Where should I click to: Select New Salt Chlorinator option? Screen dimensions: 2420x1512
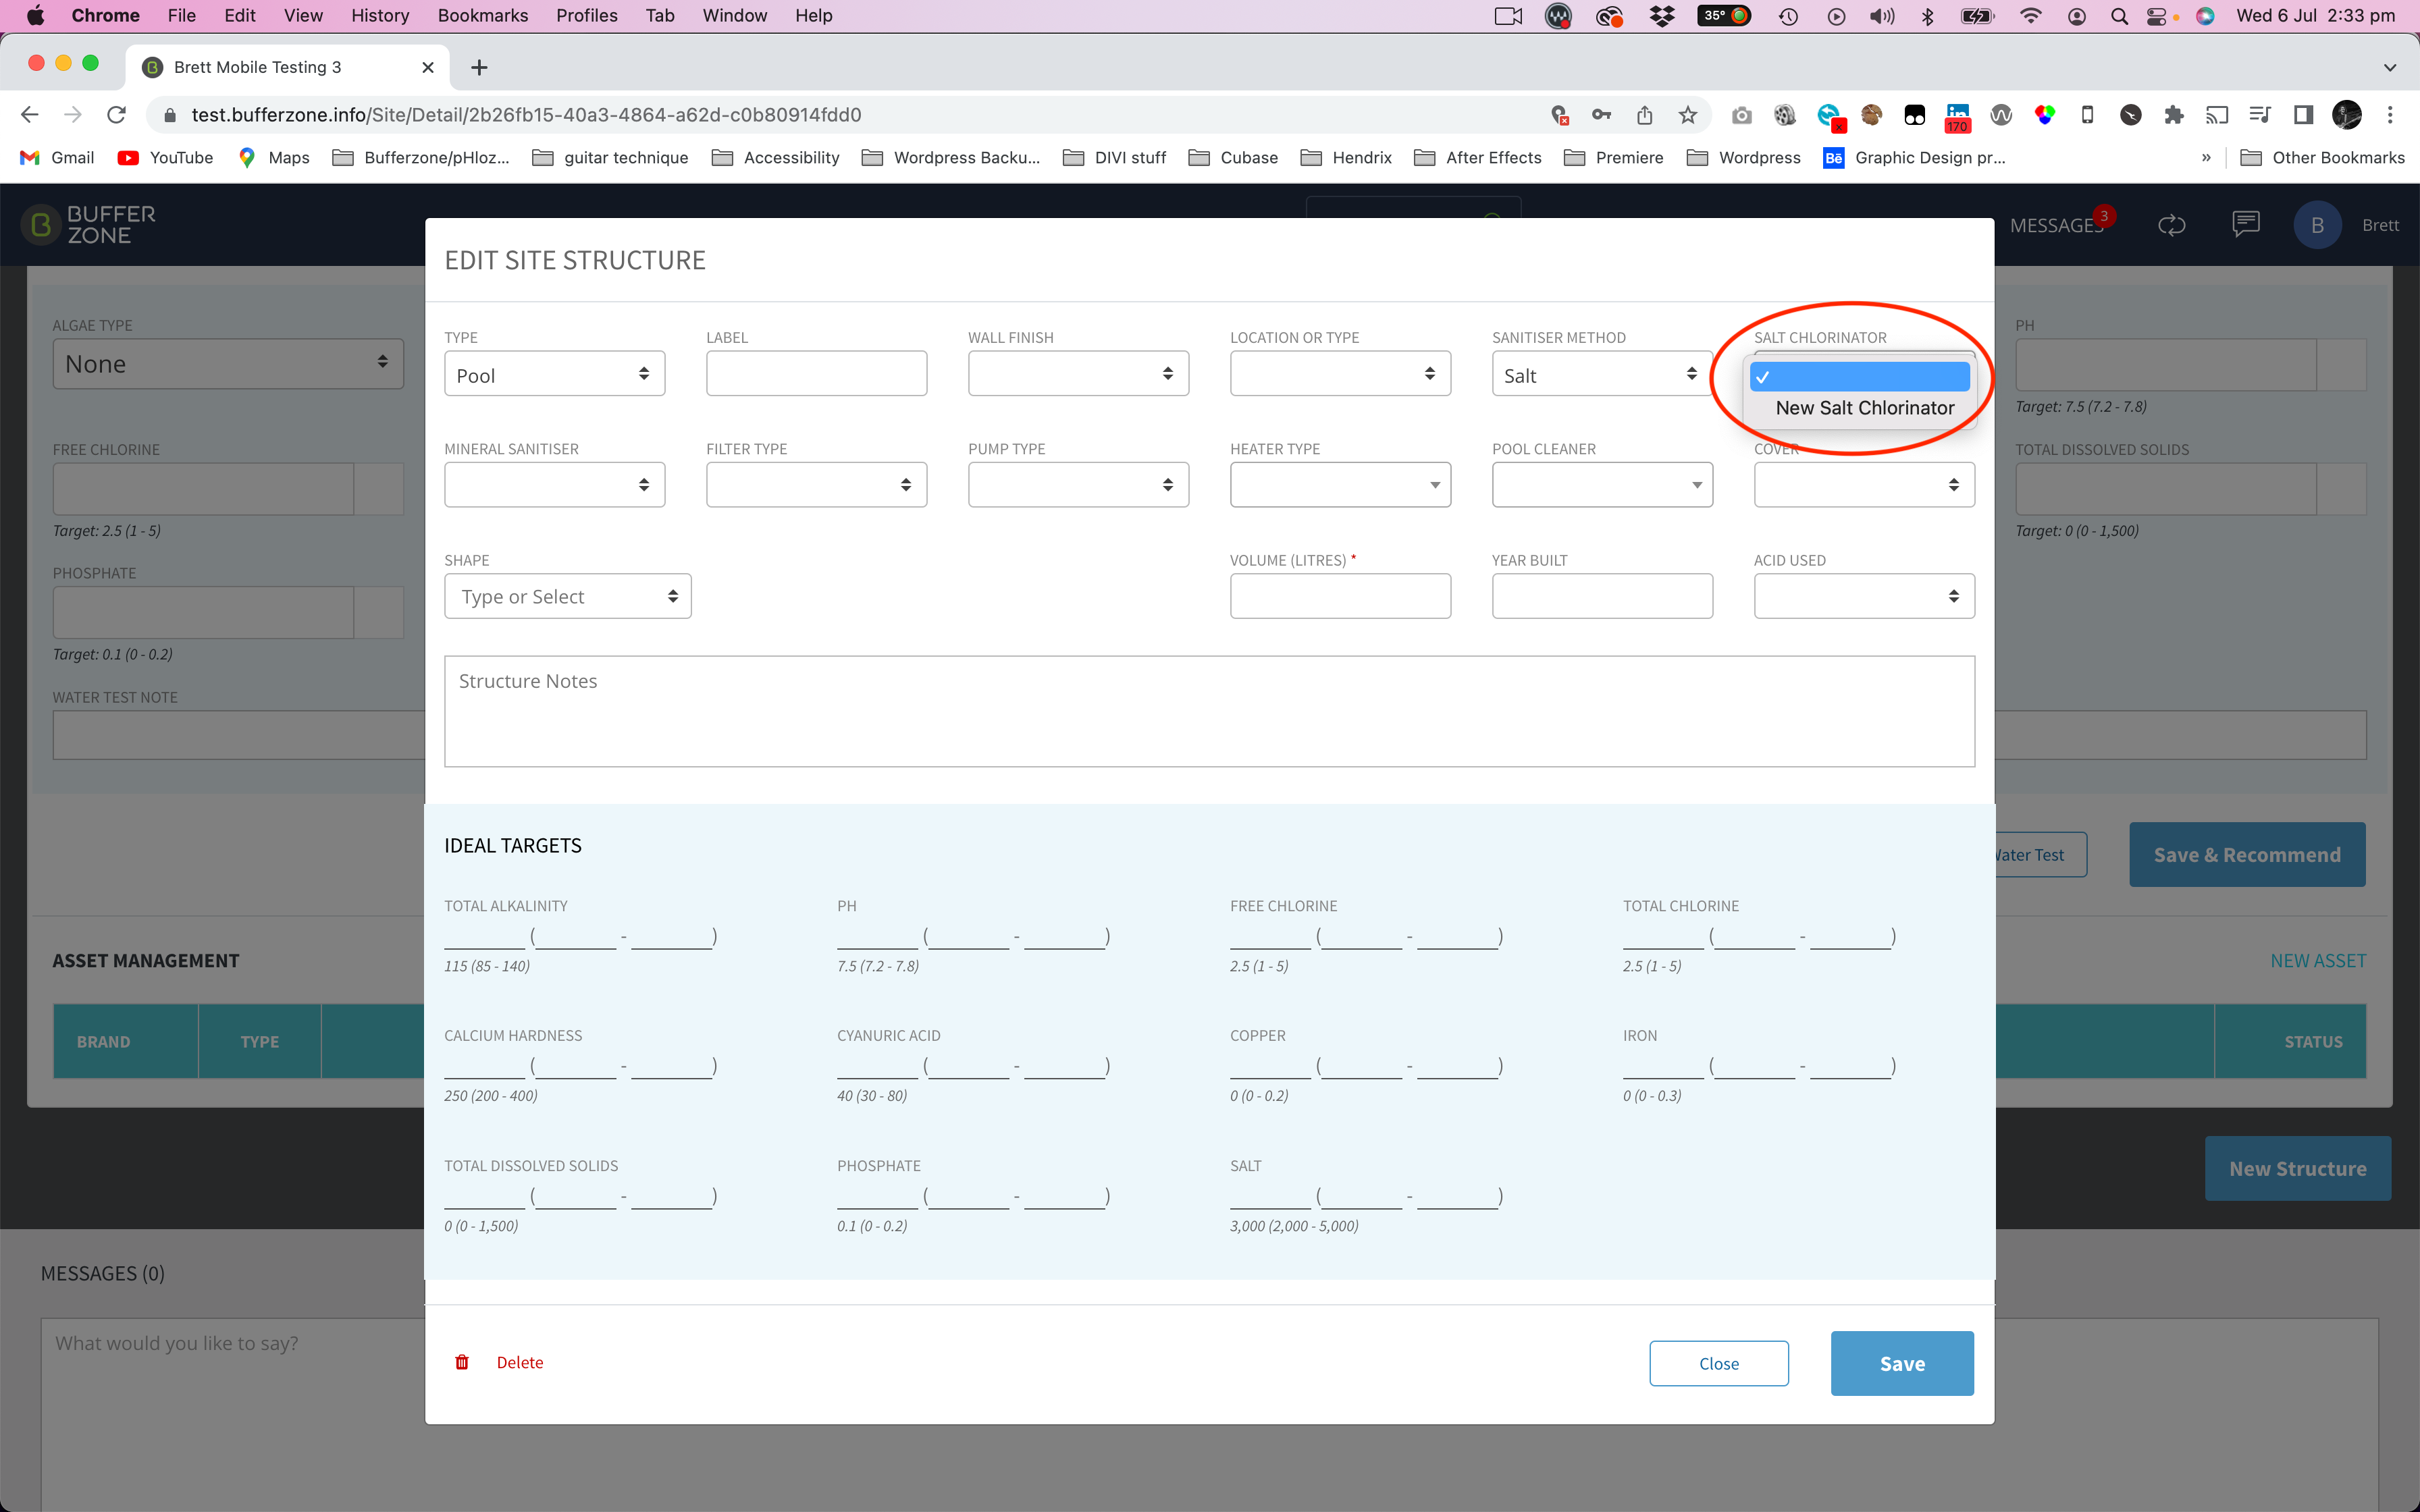pos(1864,408)
